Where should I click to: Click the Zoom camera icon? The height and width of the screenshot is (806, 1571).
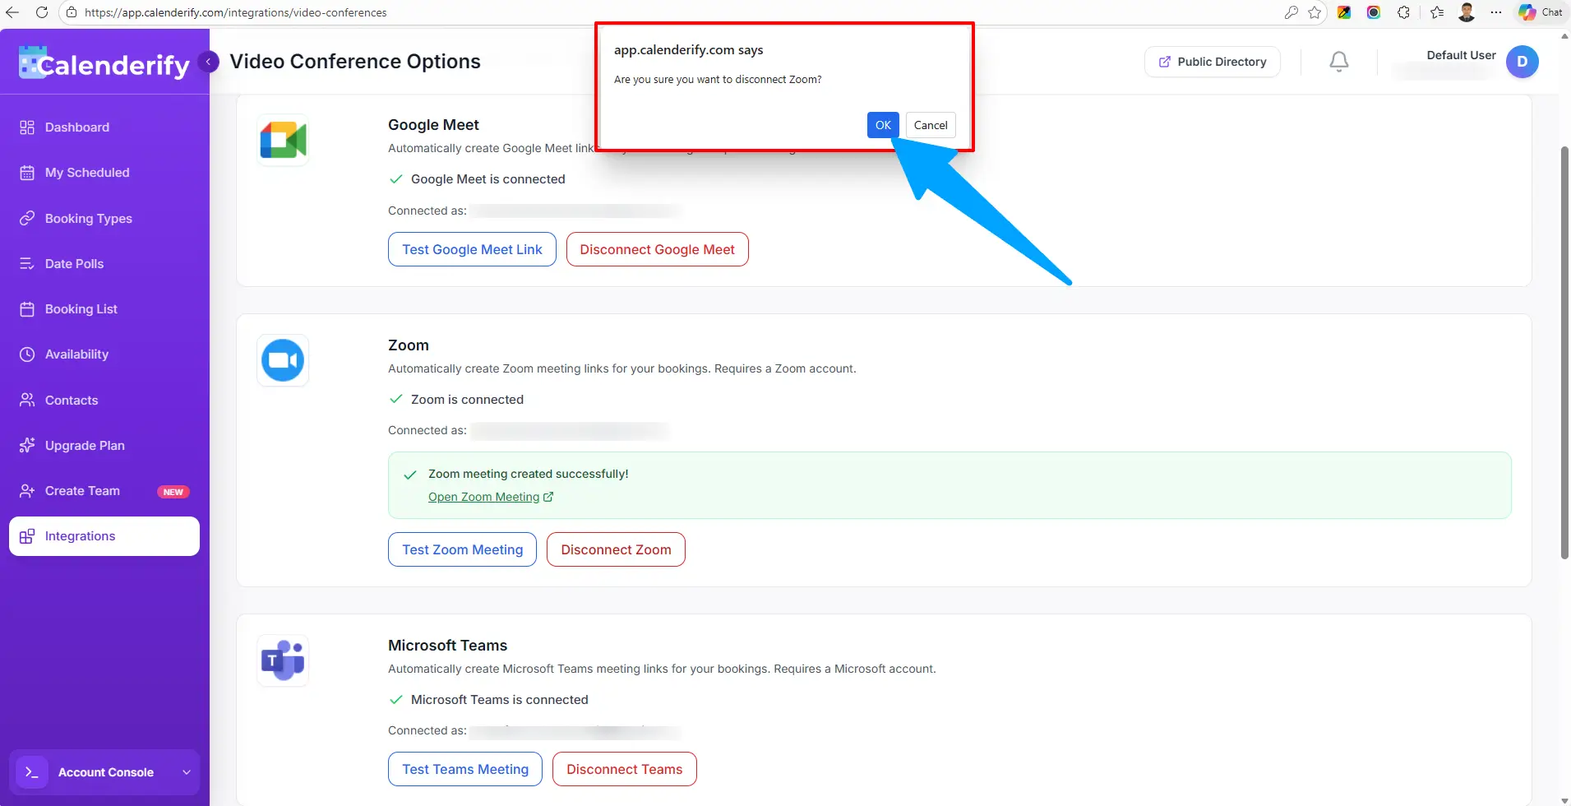tap(282, 359)
